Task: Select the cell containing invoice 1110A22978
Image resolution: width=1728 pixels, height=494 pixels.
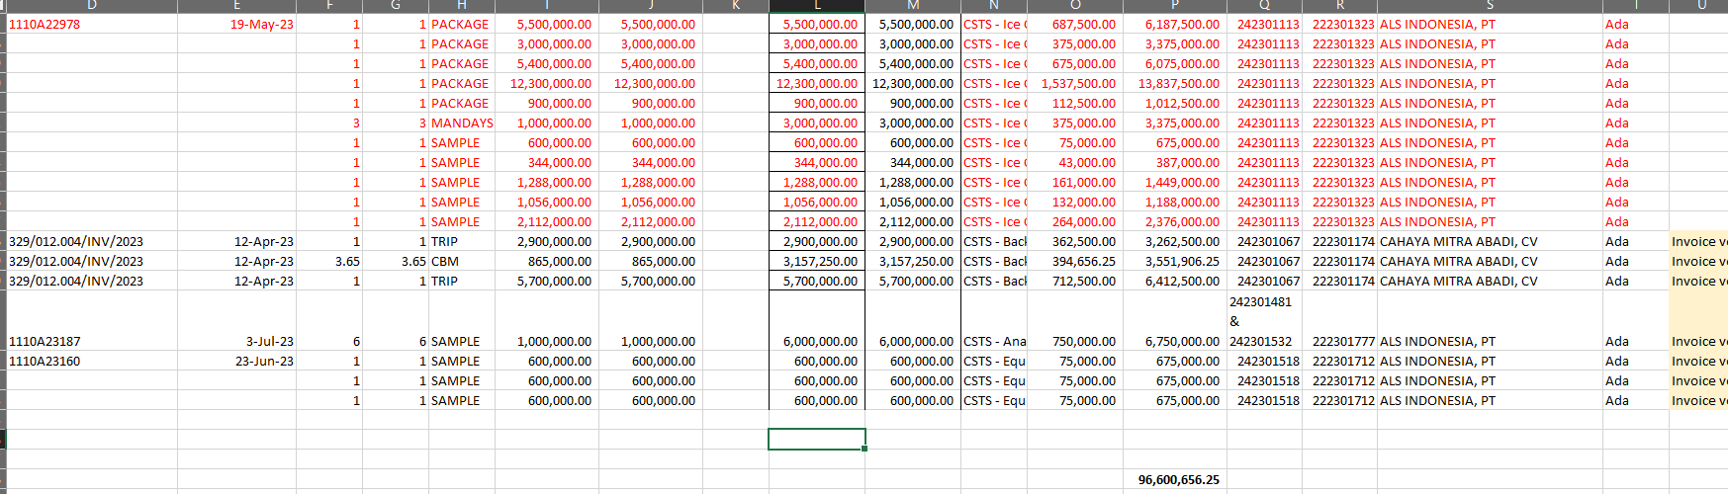Action: (x=45, y=25)
